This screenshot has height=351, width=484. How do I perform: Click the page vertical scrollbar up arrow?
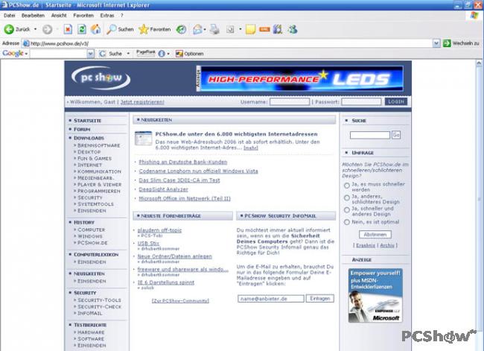coord(479,63)
